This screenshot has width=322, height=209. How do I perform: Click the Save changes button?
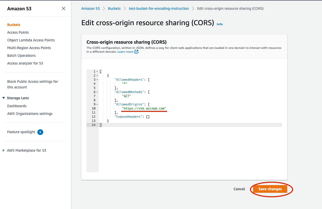270,189
